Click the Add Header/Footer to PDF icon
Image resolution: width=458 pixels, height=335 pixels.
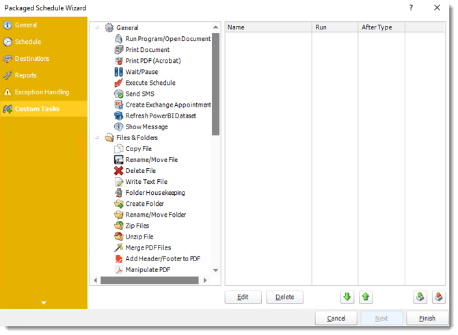coord(118,259)
